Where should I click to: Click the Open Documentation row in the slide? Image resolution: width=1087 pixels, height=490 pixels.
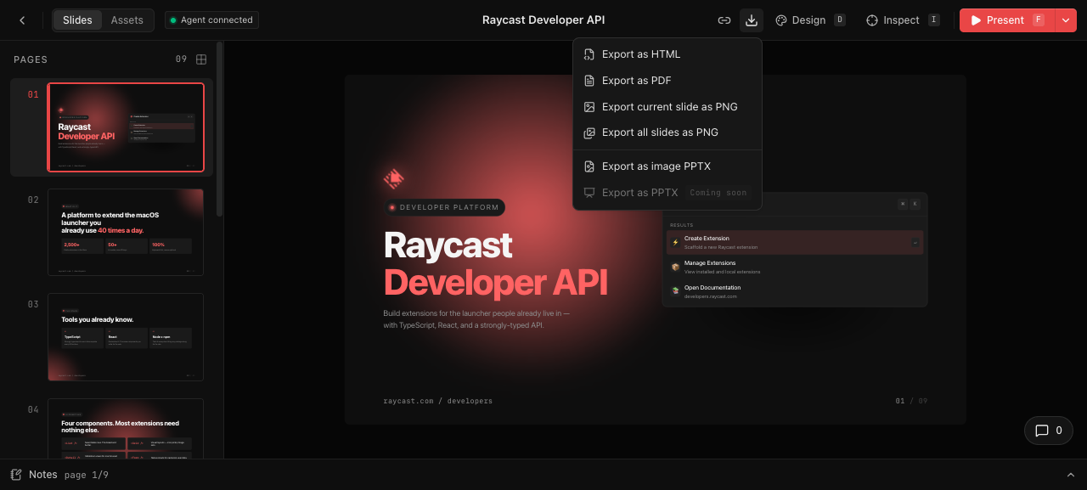[x=795, y=291]
